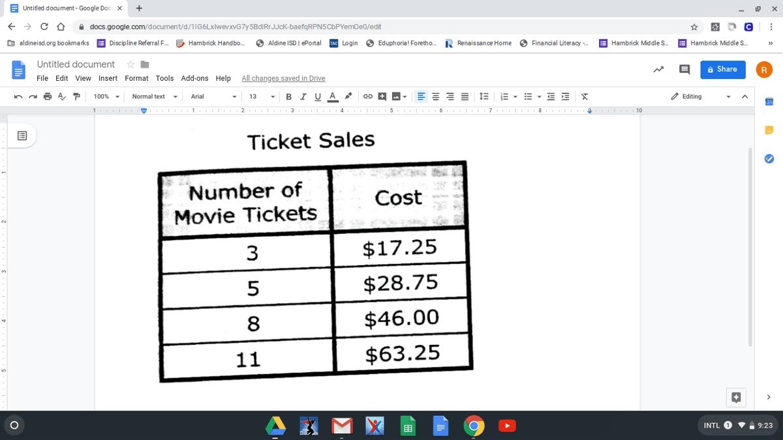Screen dimensions: 783x440
Task: Insert a link with chain icon
Action: (367, 96)
